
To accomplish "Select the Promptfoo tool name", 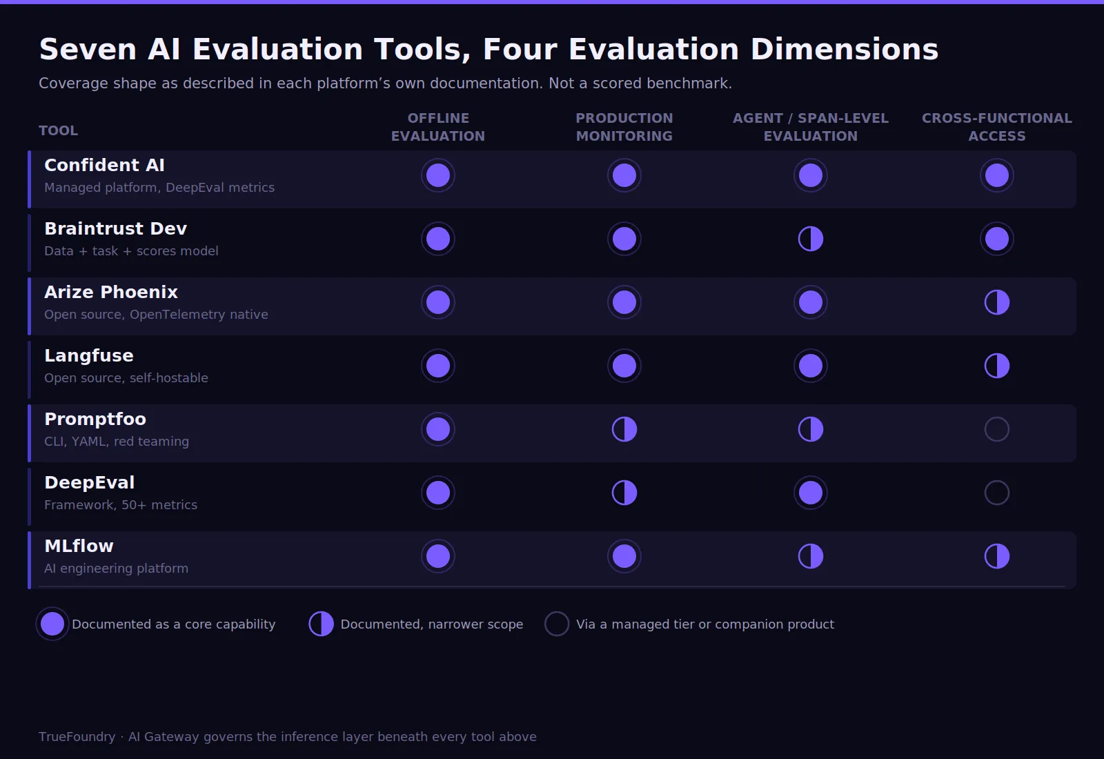I will [x=95, y=419].
